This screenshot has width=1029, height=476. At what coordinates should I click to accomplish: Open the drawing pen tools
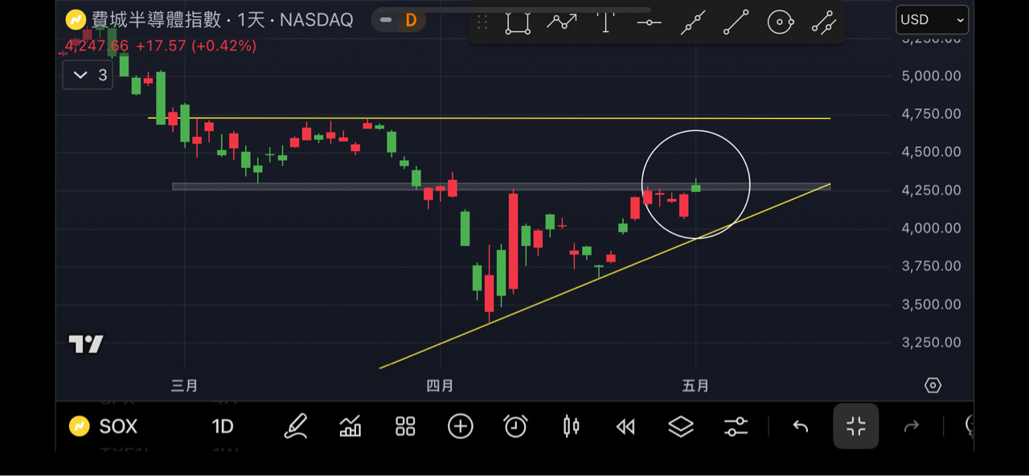[296, 426]
